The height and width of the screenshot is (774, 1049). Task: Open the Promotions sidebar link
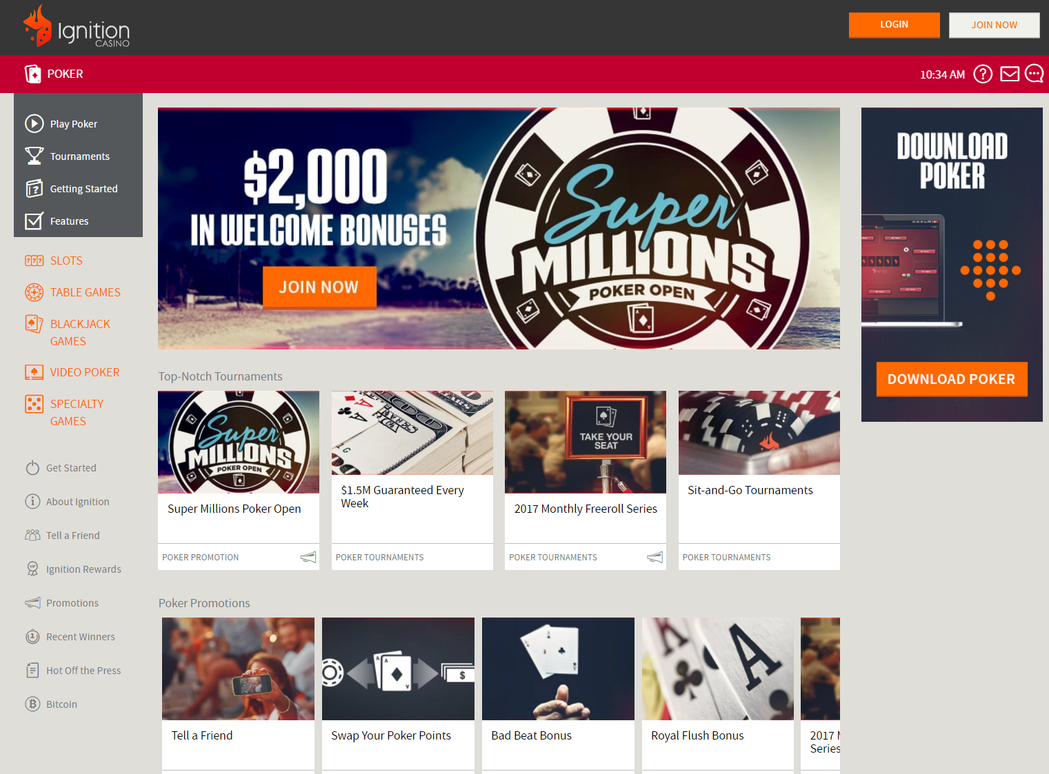[72, 603]
